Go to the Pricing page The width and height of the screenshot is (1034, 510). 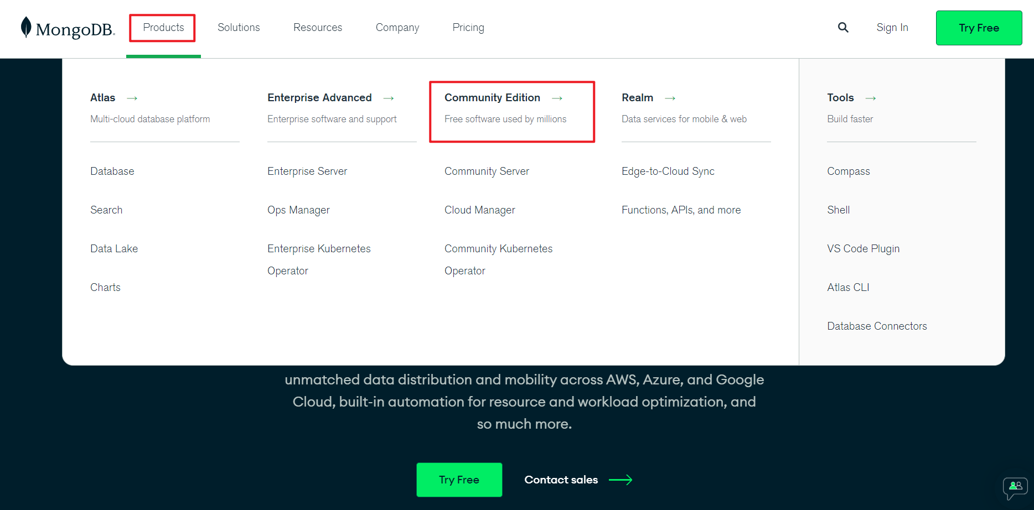tap(468, 28)
